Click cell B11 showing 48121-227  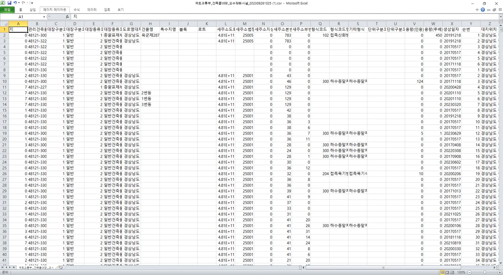tap(37, 87)
